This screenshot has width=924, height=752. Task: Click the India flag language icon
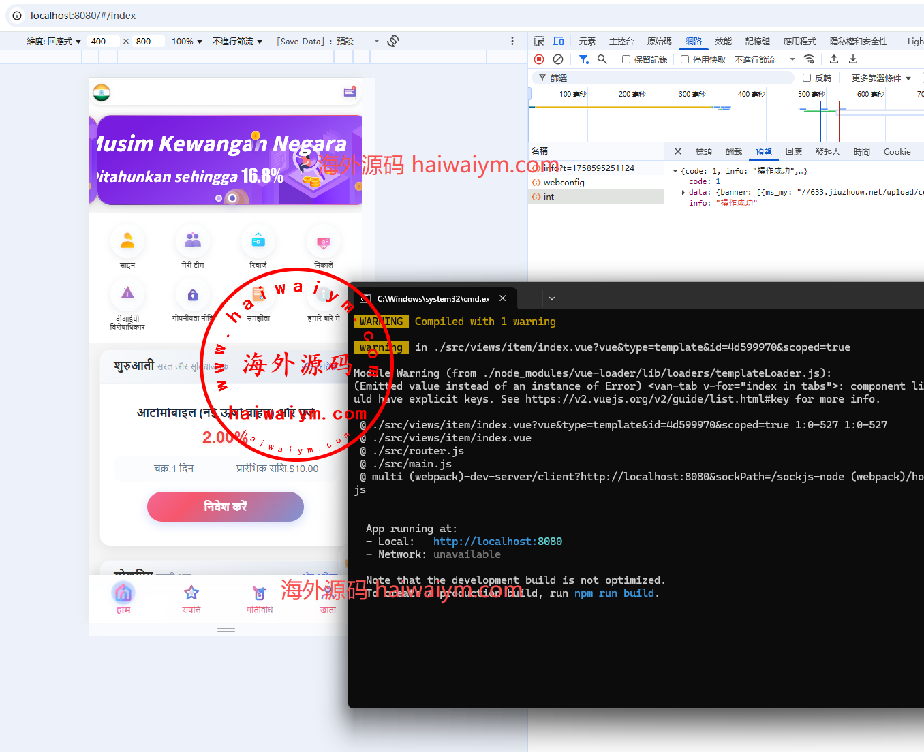pyautogui.click(x=102, y=93)
